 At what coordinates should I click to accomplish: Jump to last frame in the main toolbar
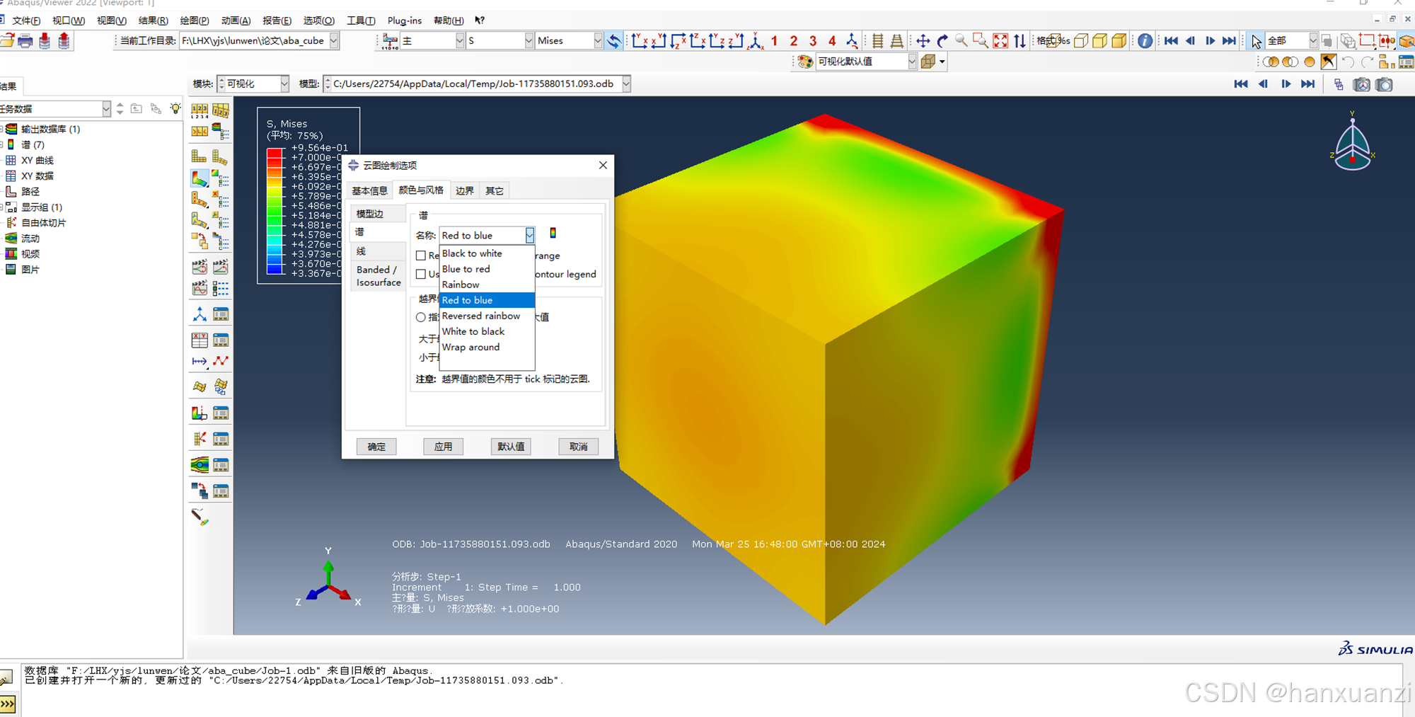pyautogui.click(x=1230, y=41)
